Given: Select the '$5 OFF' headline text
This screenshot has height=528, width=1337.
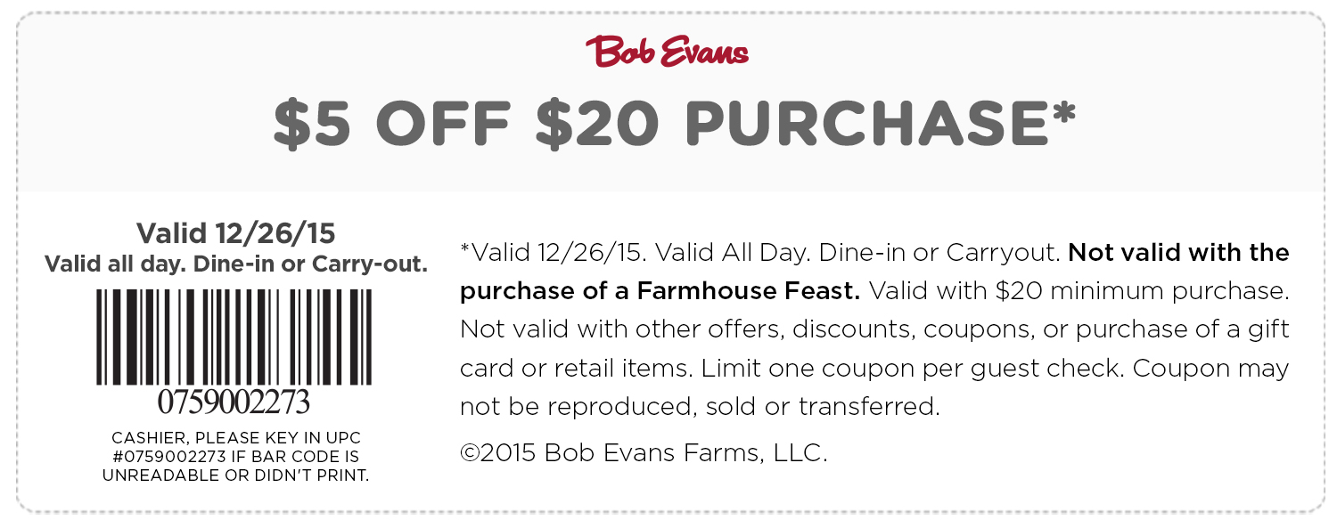Looking at the screenshot, I should click(393, 124).
